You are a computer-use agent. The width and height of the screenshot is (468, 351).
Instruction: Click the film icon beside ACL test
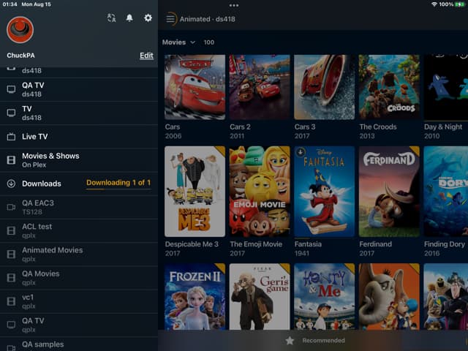(11, 230)
